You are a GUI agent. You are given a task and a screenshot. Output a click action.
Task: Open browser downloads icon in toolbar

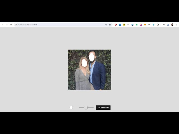coord(168,25)
